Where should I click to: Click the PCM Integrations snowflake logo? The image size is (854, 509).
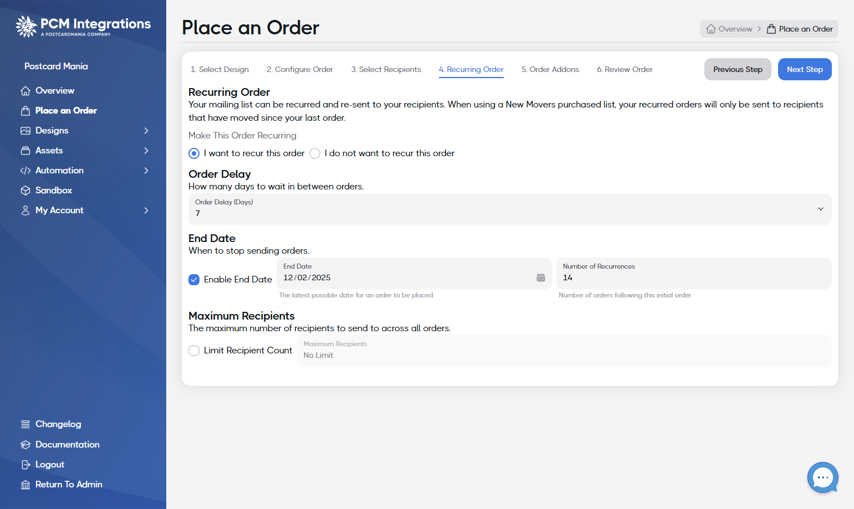tap(26, 26)
